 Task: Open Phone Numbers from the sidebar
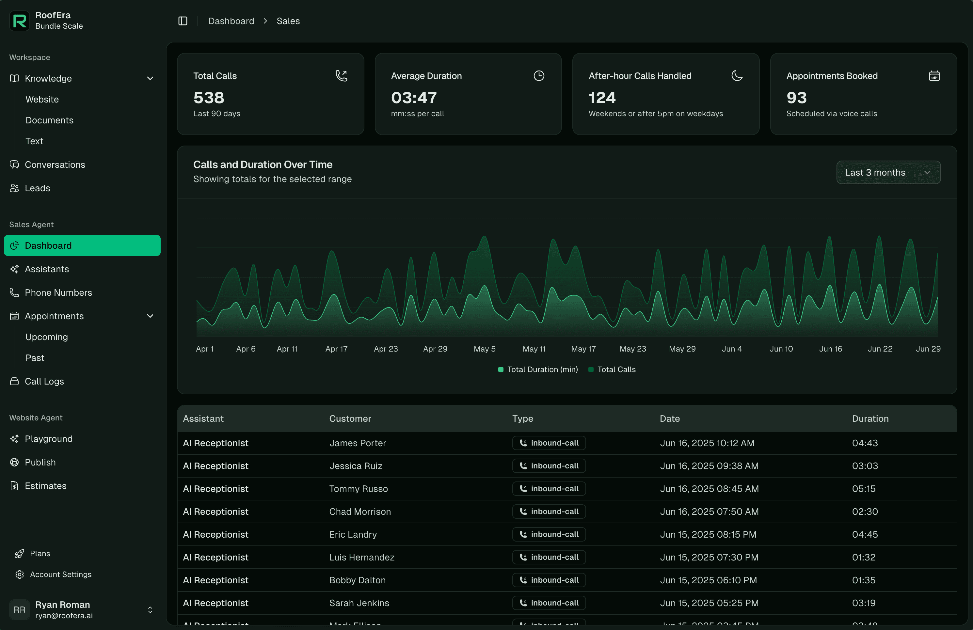point(58,292)
